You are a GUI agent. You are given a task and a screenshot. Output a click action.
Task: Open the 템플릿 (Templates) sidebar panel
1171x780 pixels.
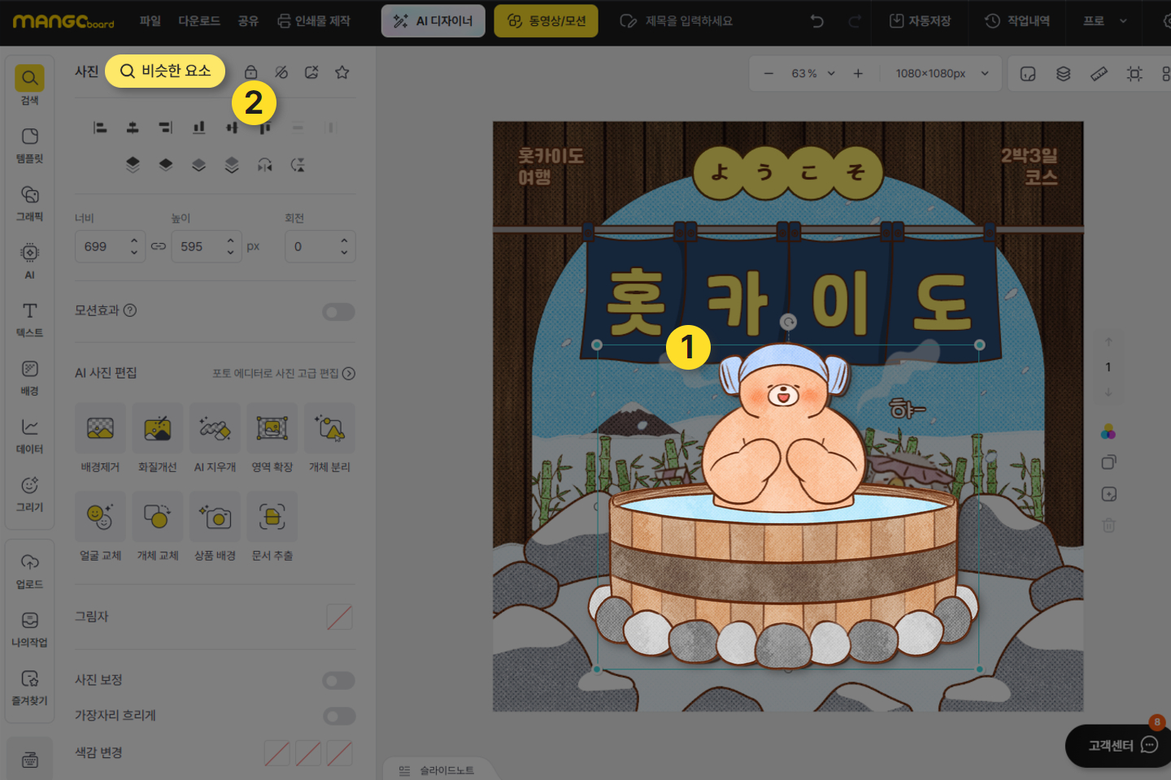(29, 145)
